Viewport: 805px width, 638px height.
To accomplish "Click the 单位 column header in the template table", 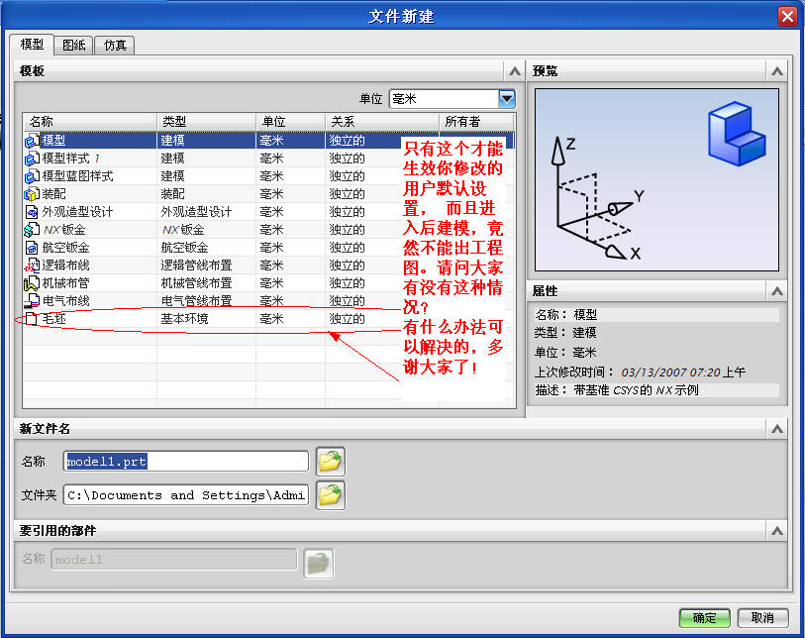I will (x=290, y=122).
